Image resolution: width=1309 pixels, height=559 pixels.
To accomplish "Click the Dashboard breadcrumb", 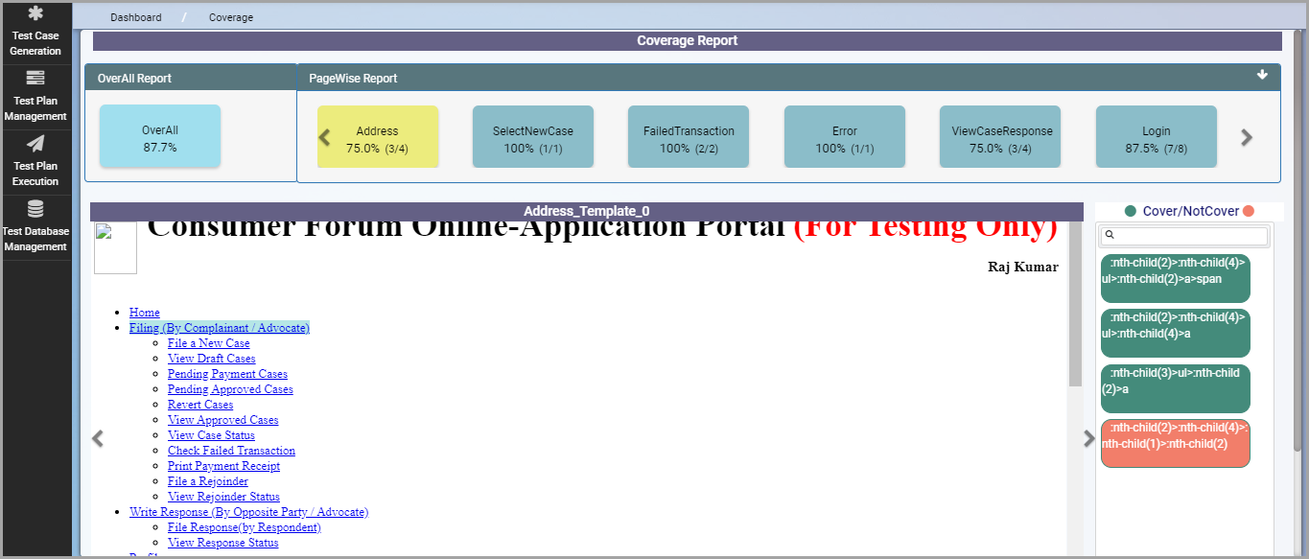I will tap(135, 17).
